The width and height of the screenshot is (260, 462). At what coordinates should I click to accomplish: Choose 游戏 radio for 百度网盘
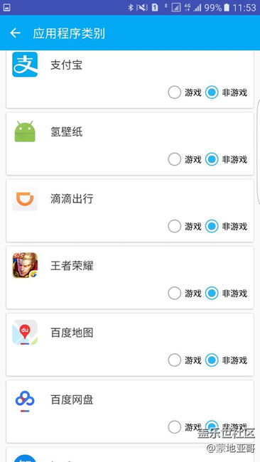click(174, 427)
